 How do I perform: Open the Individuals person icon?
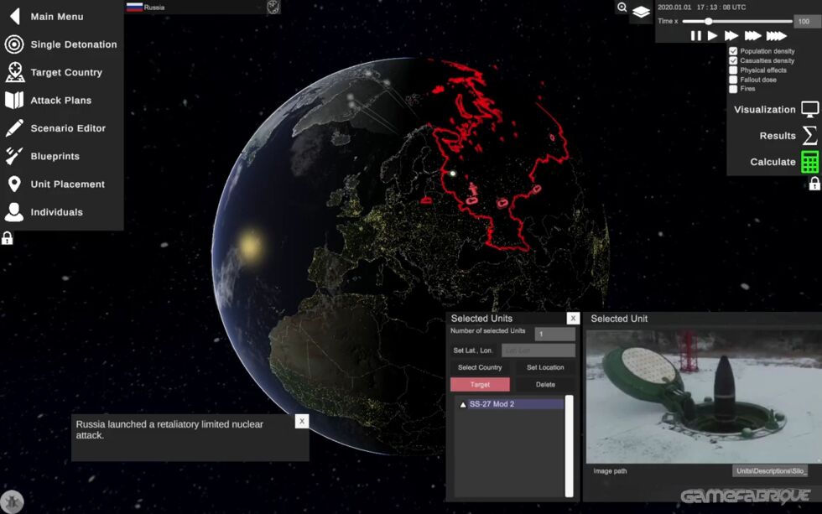pos(14,212)
